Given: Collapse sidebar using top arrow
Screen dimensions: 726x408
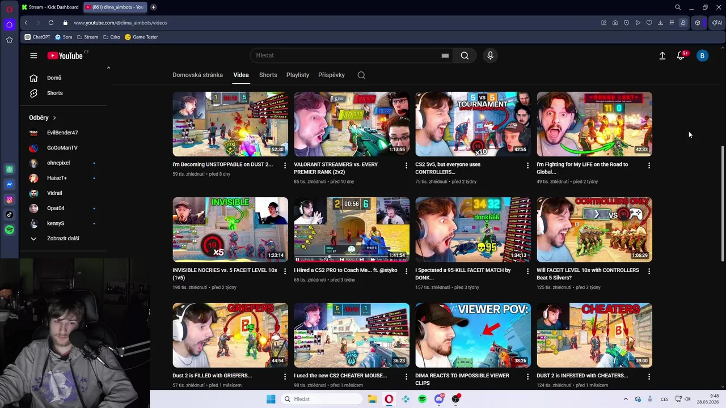Looking at the screenshot, I should coord(108,67).
